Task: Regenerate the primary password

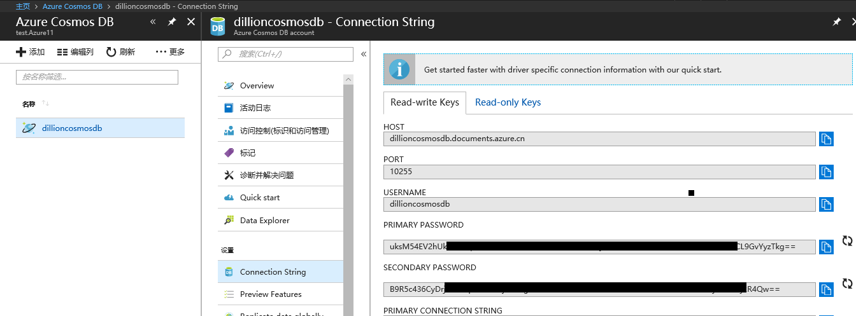Action: pyautogui.click(x=847, y=241)
